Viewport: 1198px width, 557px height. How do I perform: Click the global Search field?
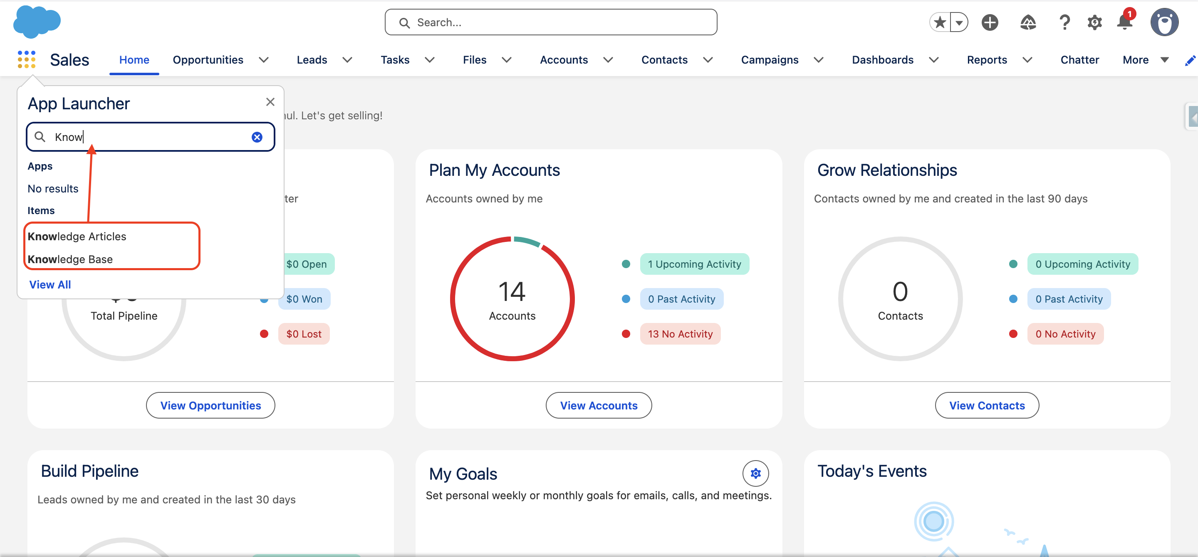(x=551, y=22)
